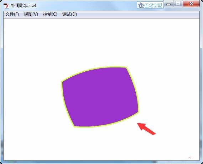Click the purple tweened shape on stage
203x164 pixels.
100,97
